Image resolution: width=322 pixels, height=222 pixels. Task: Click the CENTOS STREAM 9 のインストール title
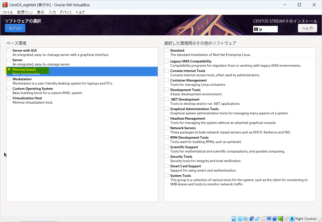[x=285, y=21]
